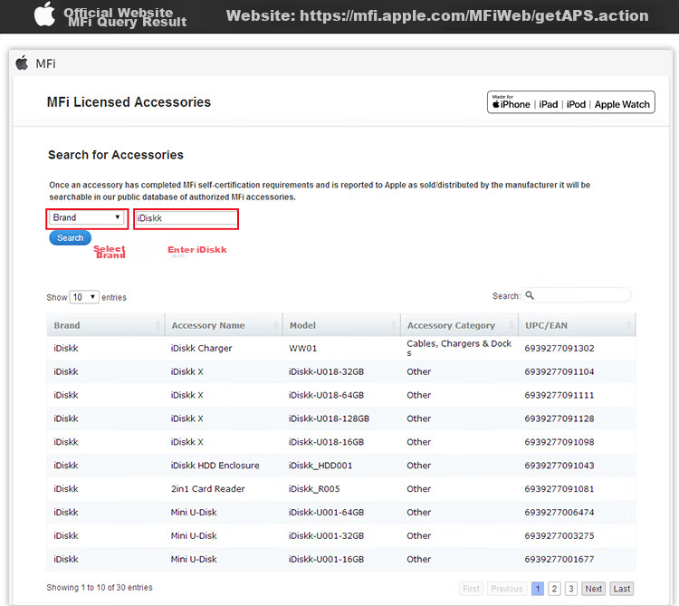The width and height of the screenshot is (679, 606).
Task: Click UPC 6939277091043
Action: (x=559, y=466)
